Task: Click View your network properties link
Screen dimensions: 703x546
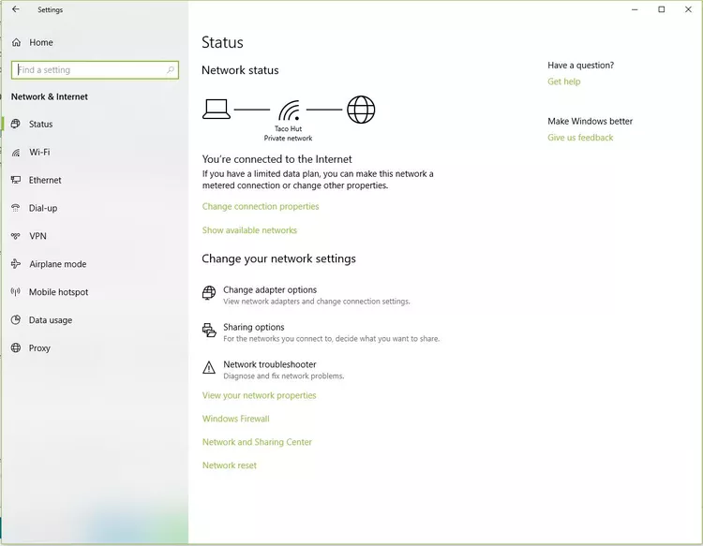Action: click(259, 396)
